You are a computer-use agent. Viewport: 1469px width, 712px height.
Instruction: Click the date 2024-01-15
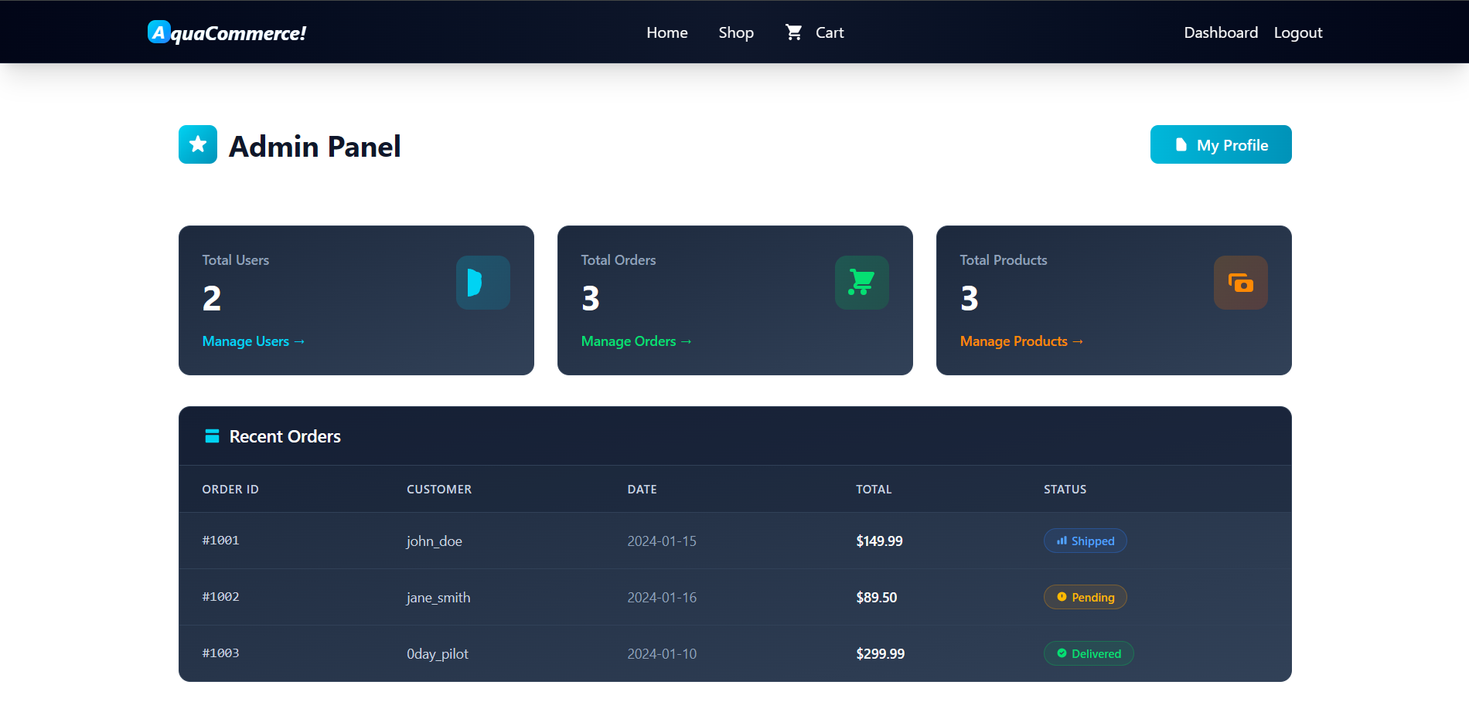pos(662,541)
